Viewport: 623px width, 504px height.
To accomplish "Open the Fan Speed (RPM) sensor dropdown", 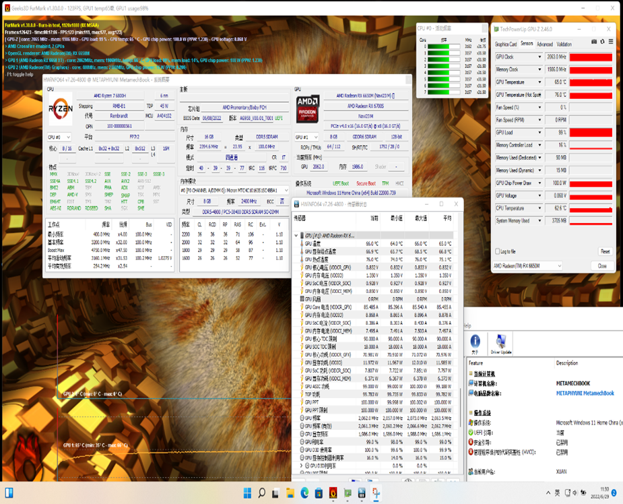I will [539, 120].
